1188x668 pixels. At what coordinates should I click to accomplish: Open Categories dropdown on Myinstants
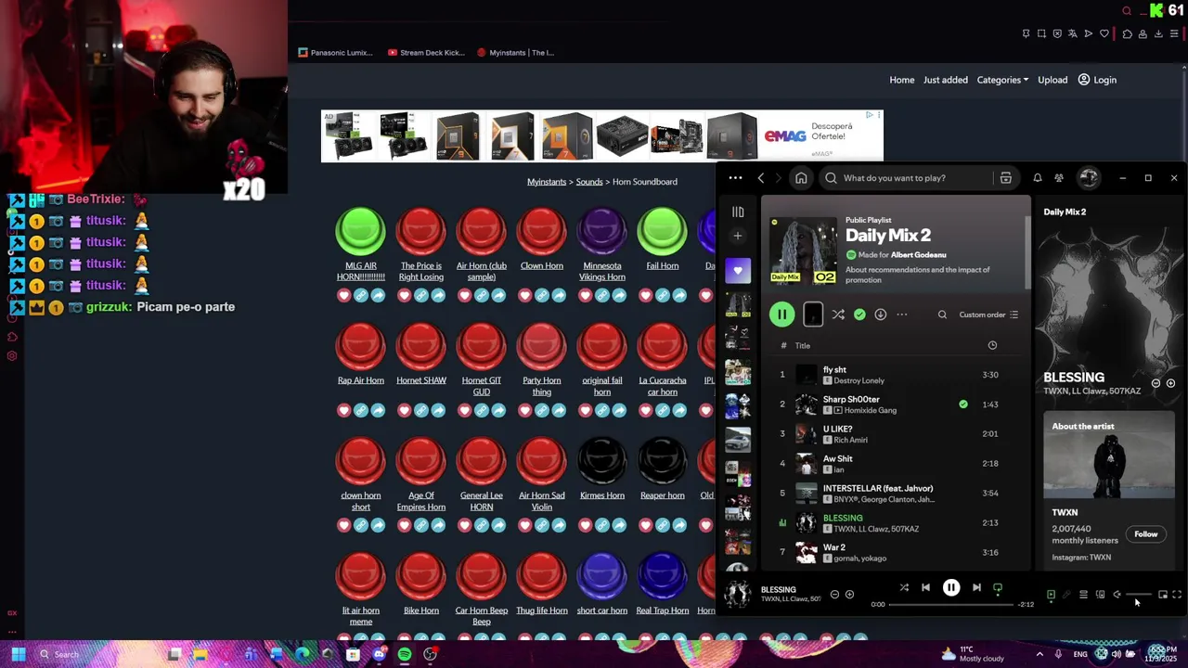click(1002, 80)
